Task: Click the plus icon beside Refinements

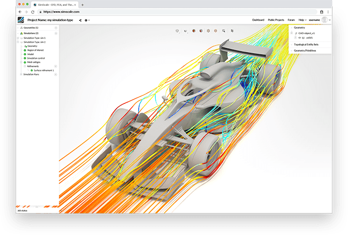Action: pyautogui.click(x=56, y=66)
